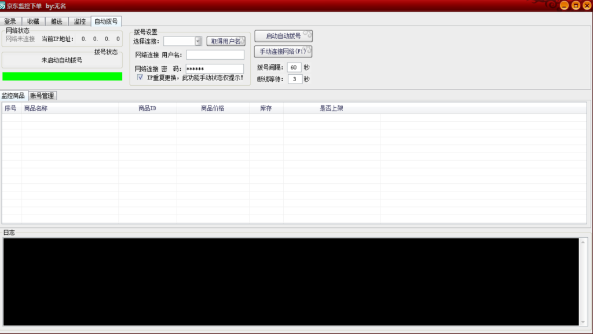Click the green progress bar

(63, 77)
